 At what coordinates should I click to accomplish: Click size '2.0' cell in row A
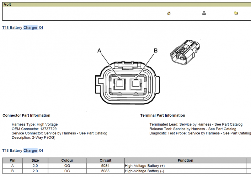pyautogui.click(x=35, y=166)
